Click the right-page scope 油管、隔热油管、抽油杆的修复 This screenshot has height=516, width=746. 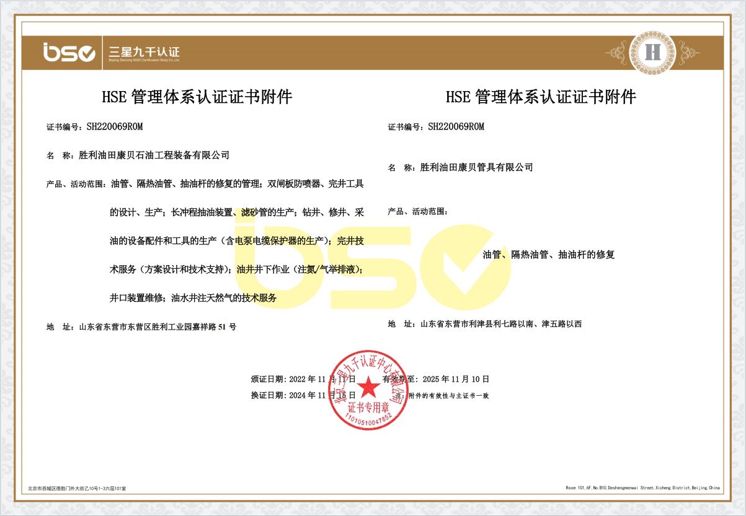tap(549, 255)
